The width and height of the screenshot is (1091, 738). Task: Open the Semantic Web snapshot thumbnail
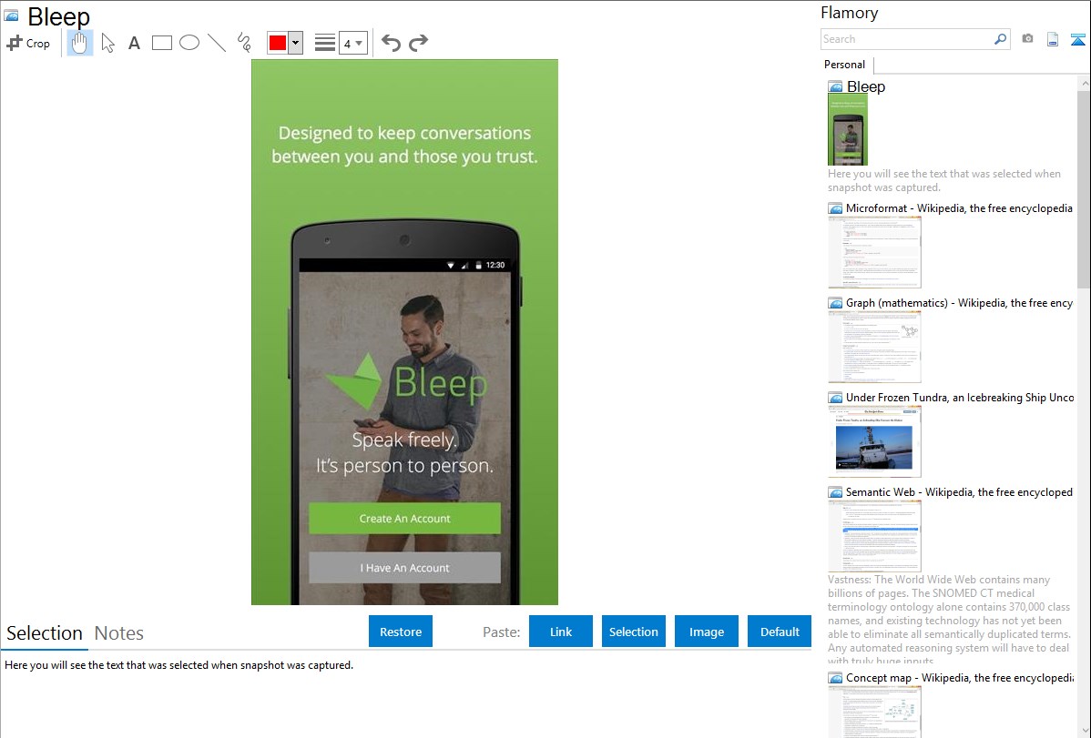[x=874, y=536]
